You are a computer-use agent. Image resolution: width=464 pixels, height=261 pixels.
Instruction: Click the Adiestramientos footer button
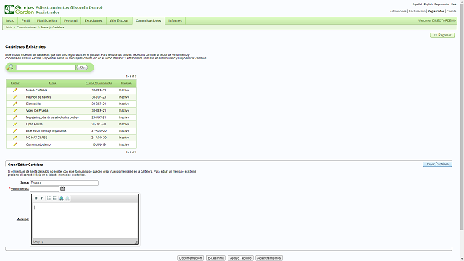click(x=269, y=258)
